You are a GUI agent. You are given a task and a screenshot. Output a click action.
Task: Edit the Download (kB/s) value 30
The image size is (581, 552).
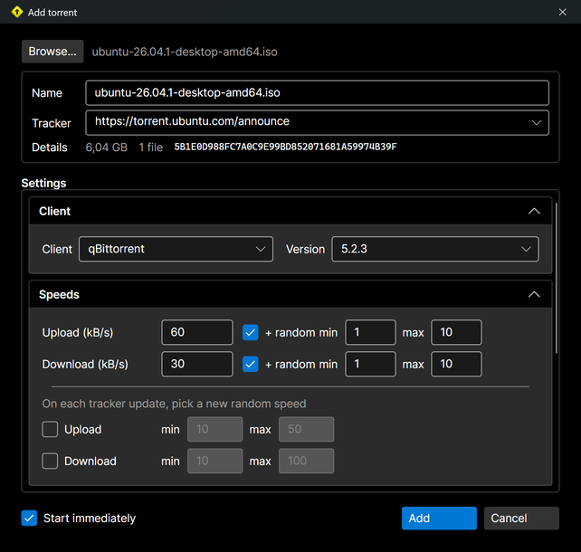[x=197, y=364]
